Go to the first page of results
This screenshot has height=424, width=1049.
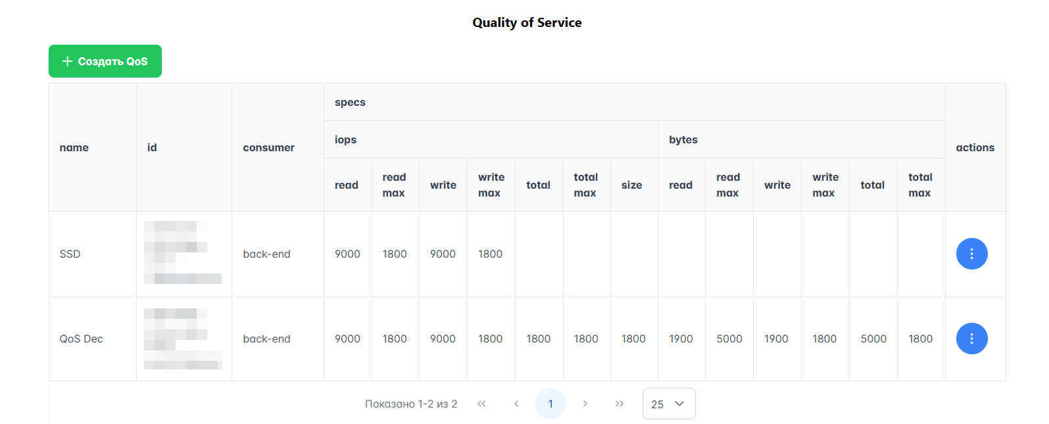(x=481, y=404)
